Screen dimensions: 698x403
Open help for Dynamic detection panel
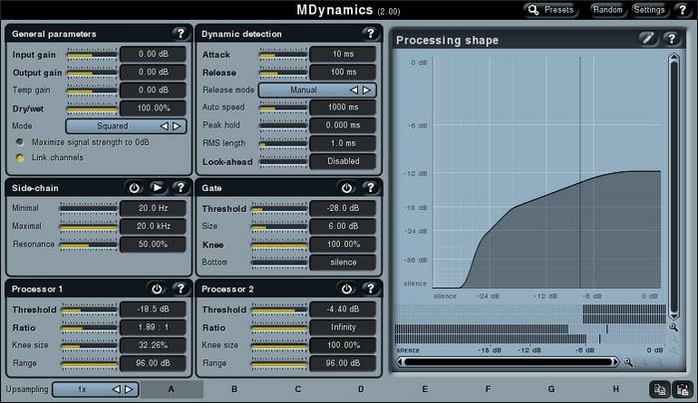[370, 33]
